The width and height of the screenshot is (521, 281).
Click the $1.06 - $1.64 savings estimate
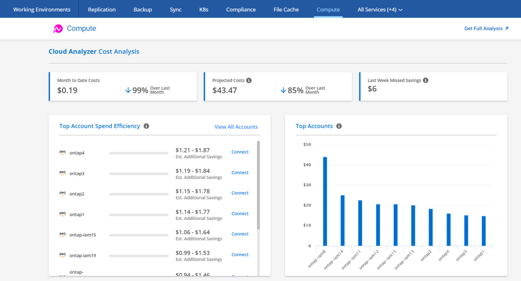193,232
